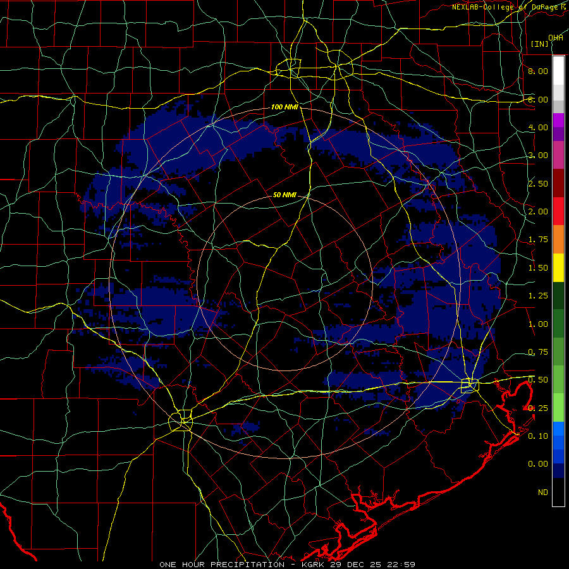Select the yellow legend color block
The width and height of the screenshot is (569, 569).
[558, 267]
